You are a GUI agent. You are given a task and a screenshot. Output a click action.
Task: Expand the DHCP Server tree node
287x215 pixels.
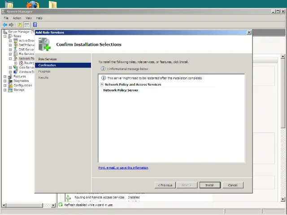point(10,45)
